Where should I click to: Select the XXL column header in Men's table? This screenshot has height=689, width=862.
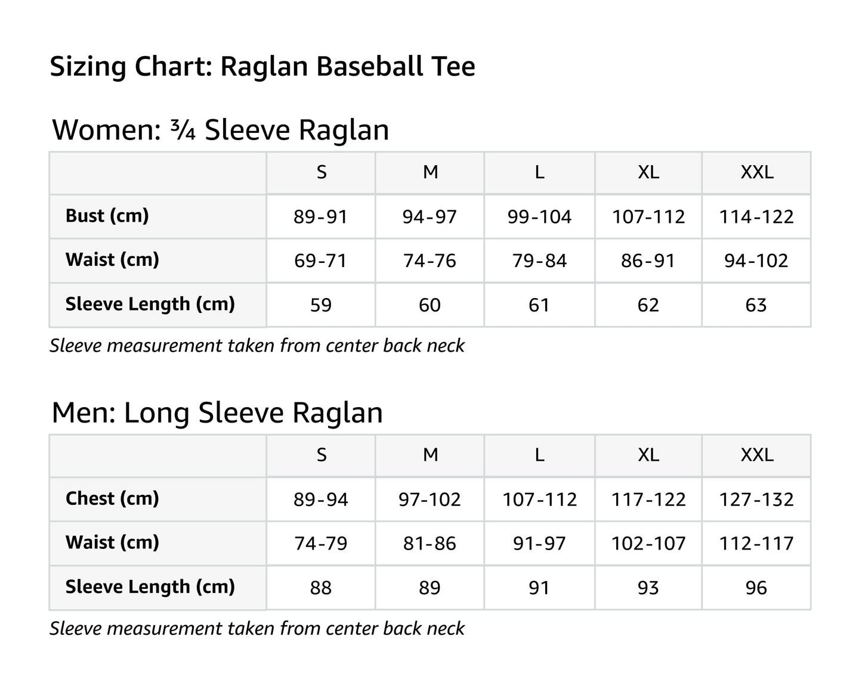[x=756, y=455]
